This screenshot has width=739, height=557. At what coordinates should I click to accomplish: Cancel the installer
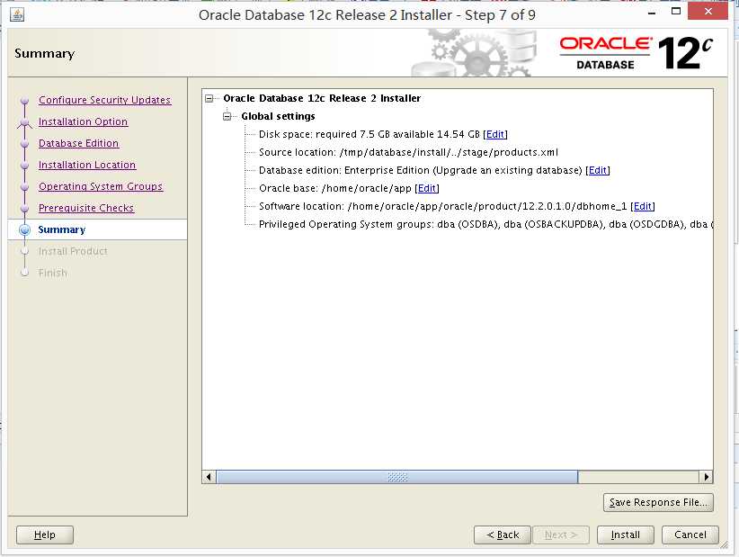point(690,535)
